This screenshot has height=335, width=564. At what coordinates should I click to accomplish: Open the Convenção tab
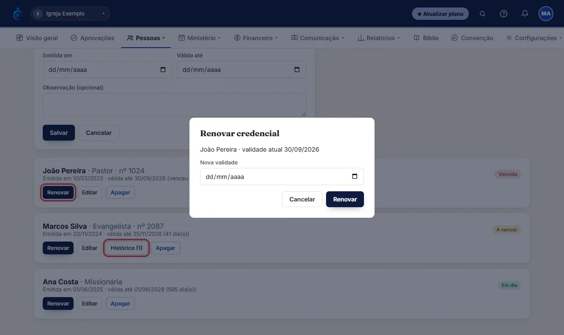click(472, 38)
